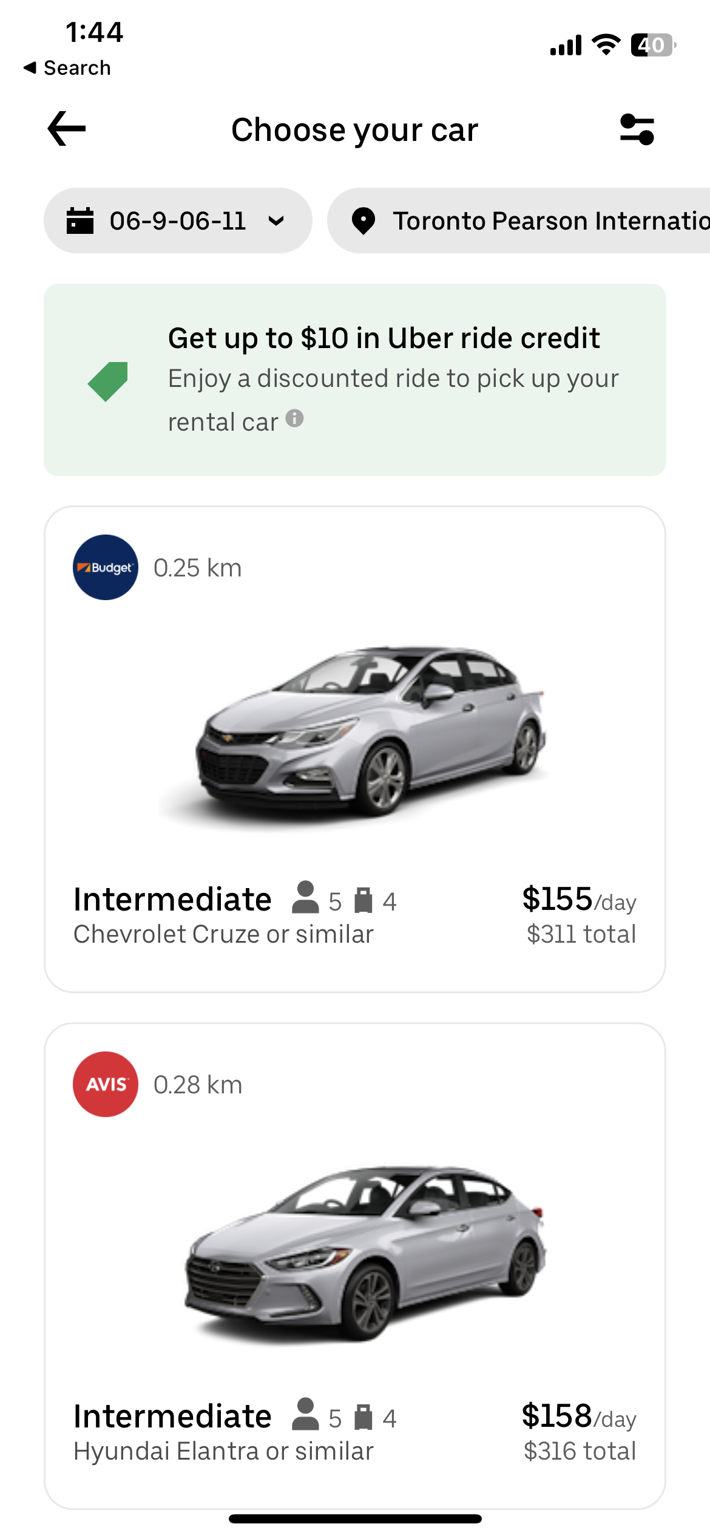Expand the 06-9-06-11 date dropdown
The height and width of the screenshot is (1538, 710).
tap(276, 220)
